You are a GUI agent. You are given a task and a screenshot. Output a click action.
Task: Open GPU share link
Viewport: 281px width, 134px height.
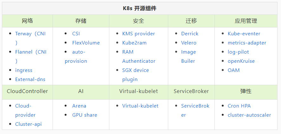tap(85, 115)
